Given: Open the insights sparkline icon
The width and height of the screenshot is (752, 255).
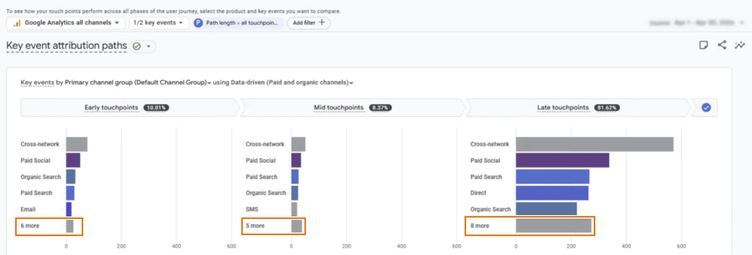Looking at the screenshot, I should click(x=740, y=45).
